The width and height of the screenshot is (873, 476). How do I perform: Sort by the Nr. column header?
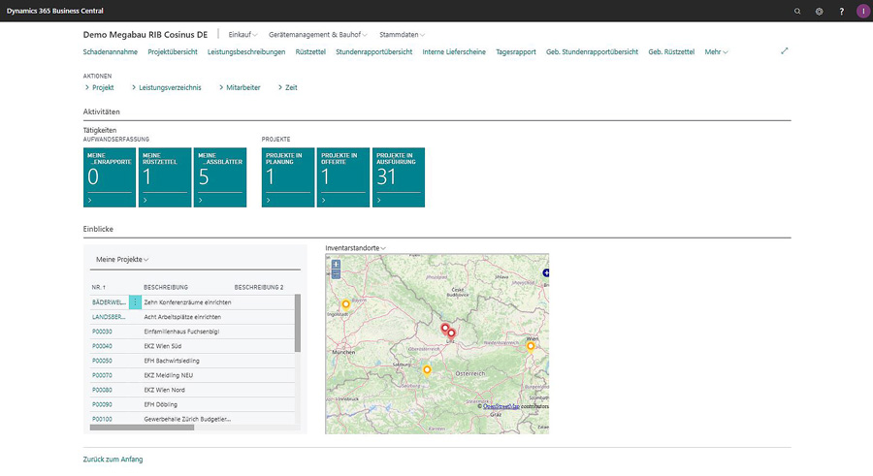pyautogui.click(x=99, y=287)
